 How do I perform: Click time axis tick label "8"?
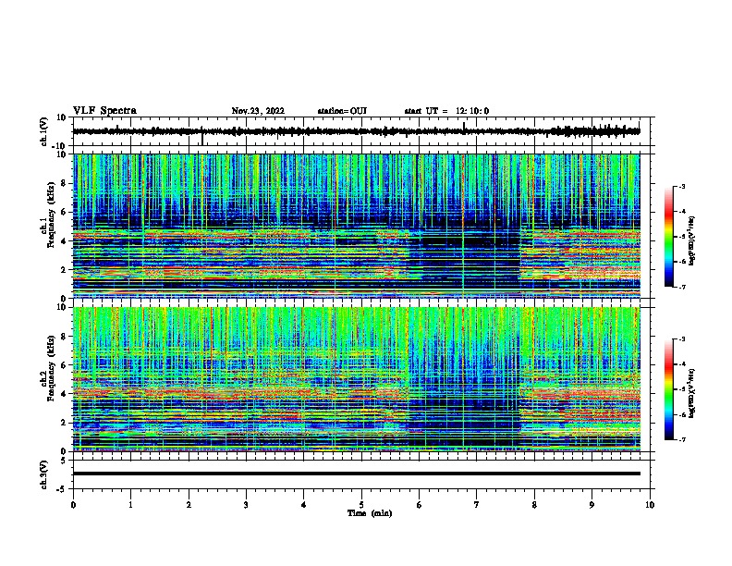point(534,505)
